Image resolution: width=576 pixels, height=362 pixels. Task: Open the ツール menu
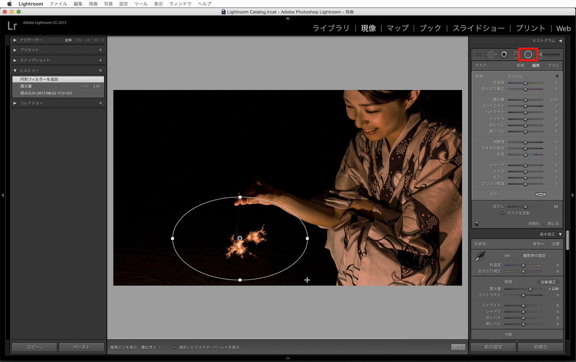coord(141,4)
